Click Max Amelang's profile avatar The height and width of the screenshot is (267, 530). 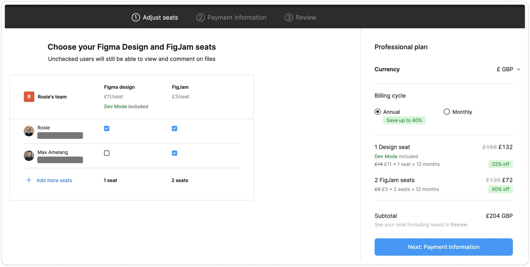(29, 156)
